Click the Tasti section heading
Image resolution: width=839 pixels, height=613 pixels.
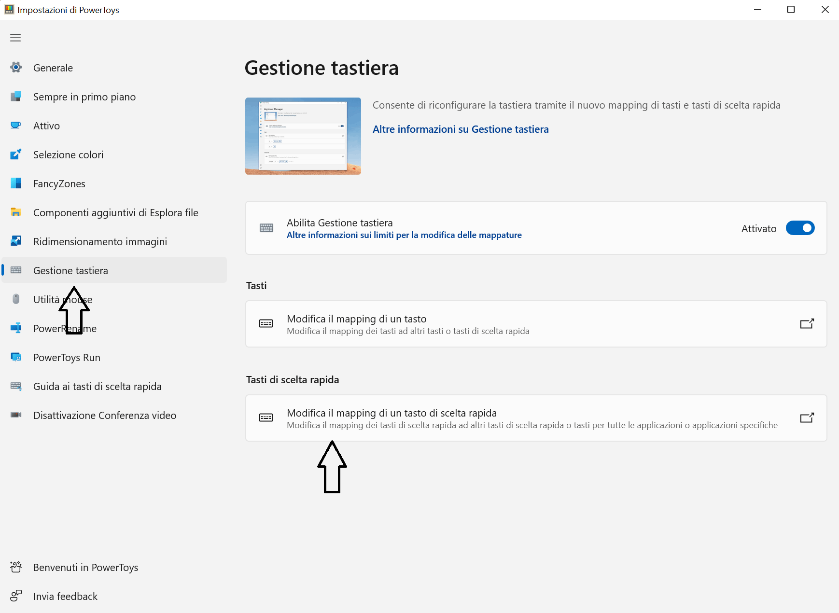coord(256,285)
